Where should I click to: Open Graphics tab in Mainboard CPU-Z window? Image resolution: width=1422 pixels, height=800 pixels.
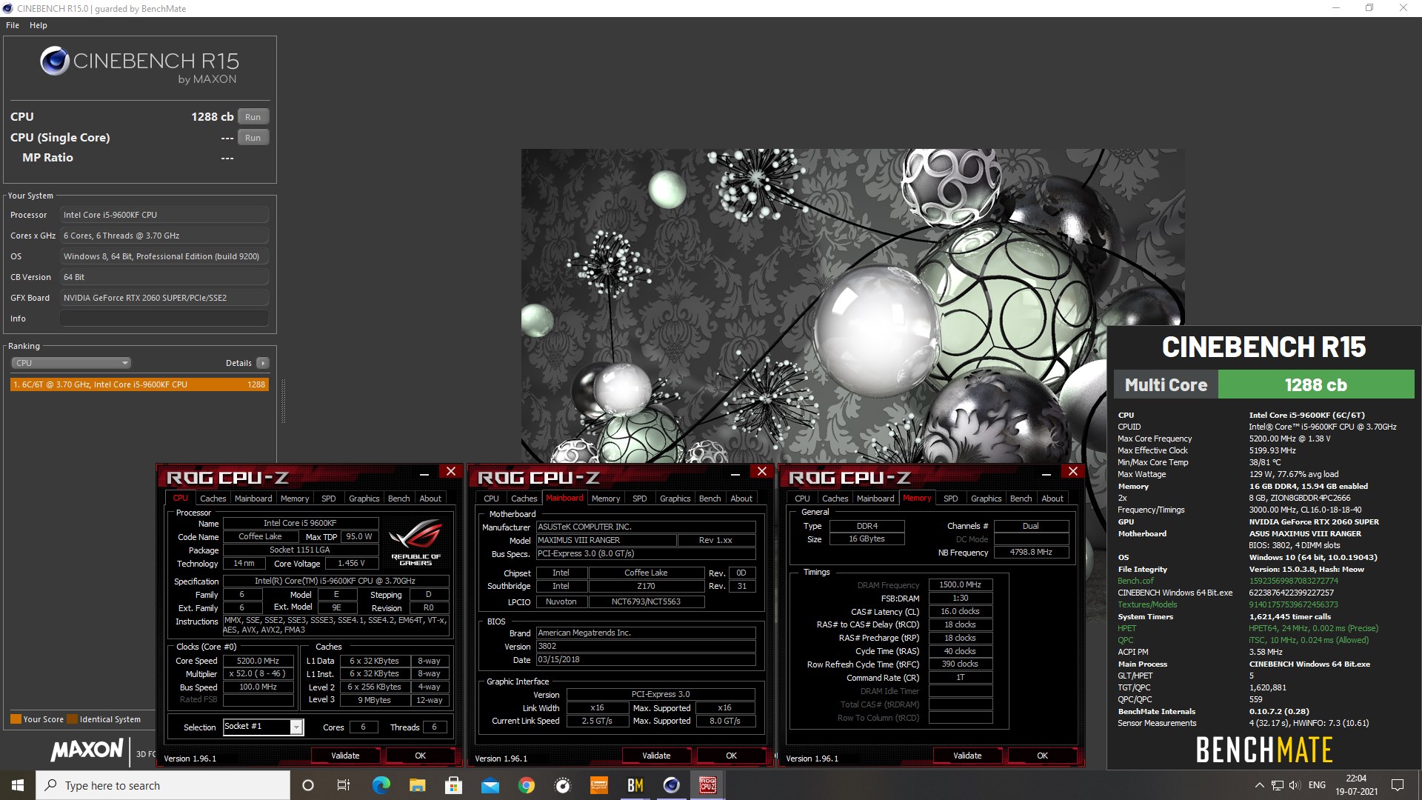(675, 499)
